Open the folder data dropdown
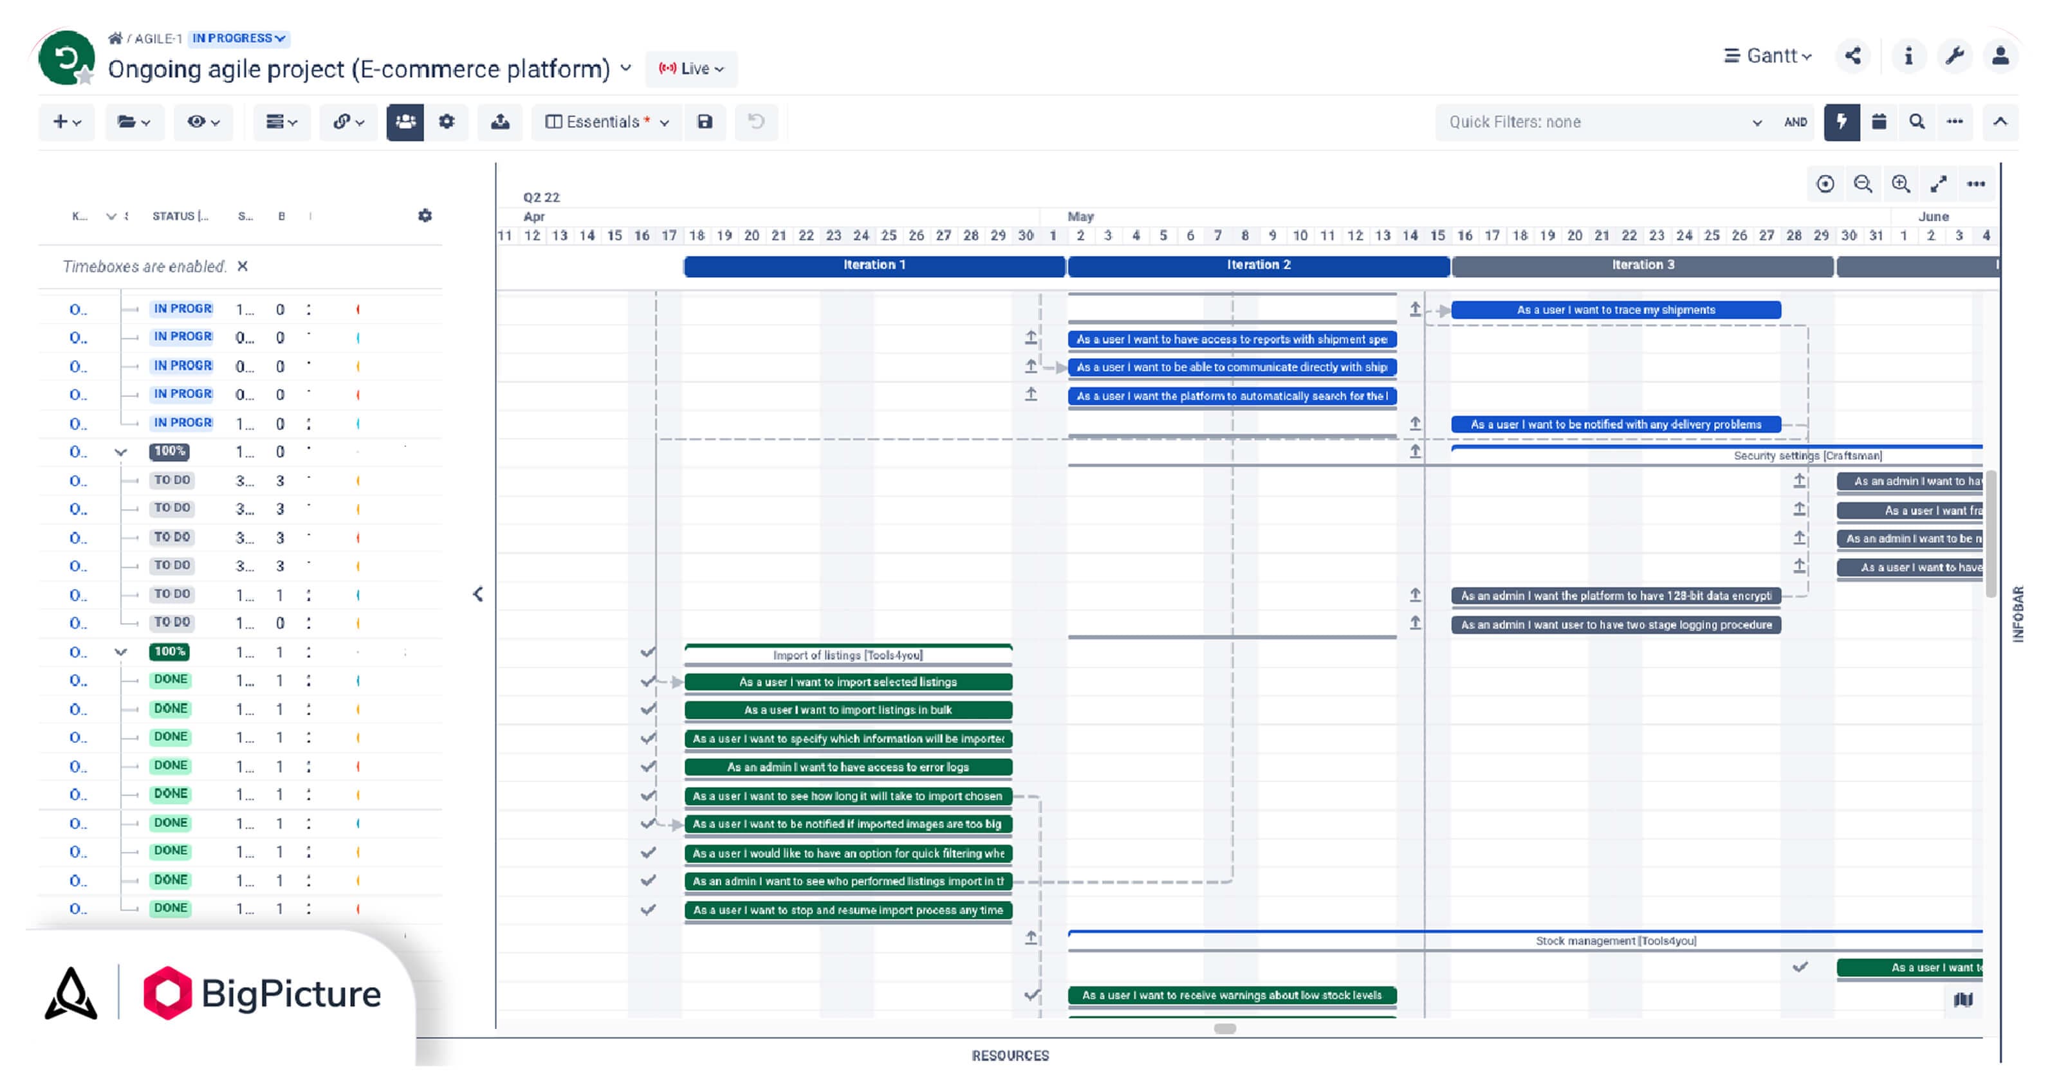 [x=134, y=122]
